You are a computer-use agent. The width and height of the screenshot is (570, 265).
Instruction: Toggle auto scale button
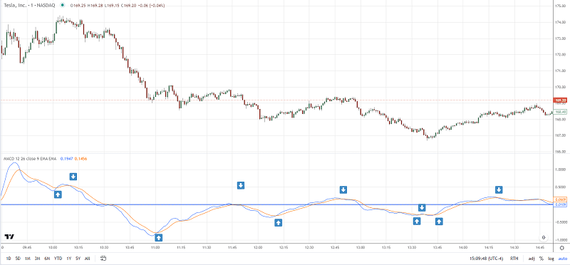562,259
